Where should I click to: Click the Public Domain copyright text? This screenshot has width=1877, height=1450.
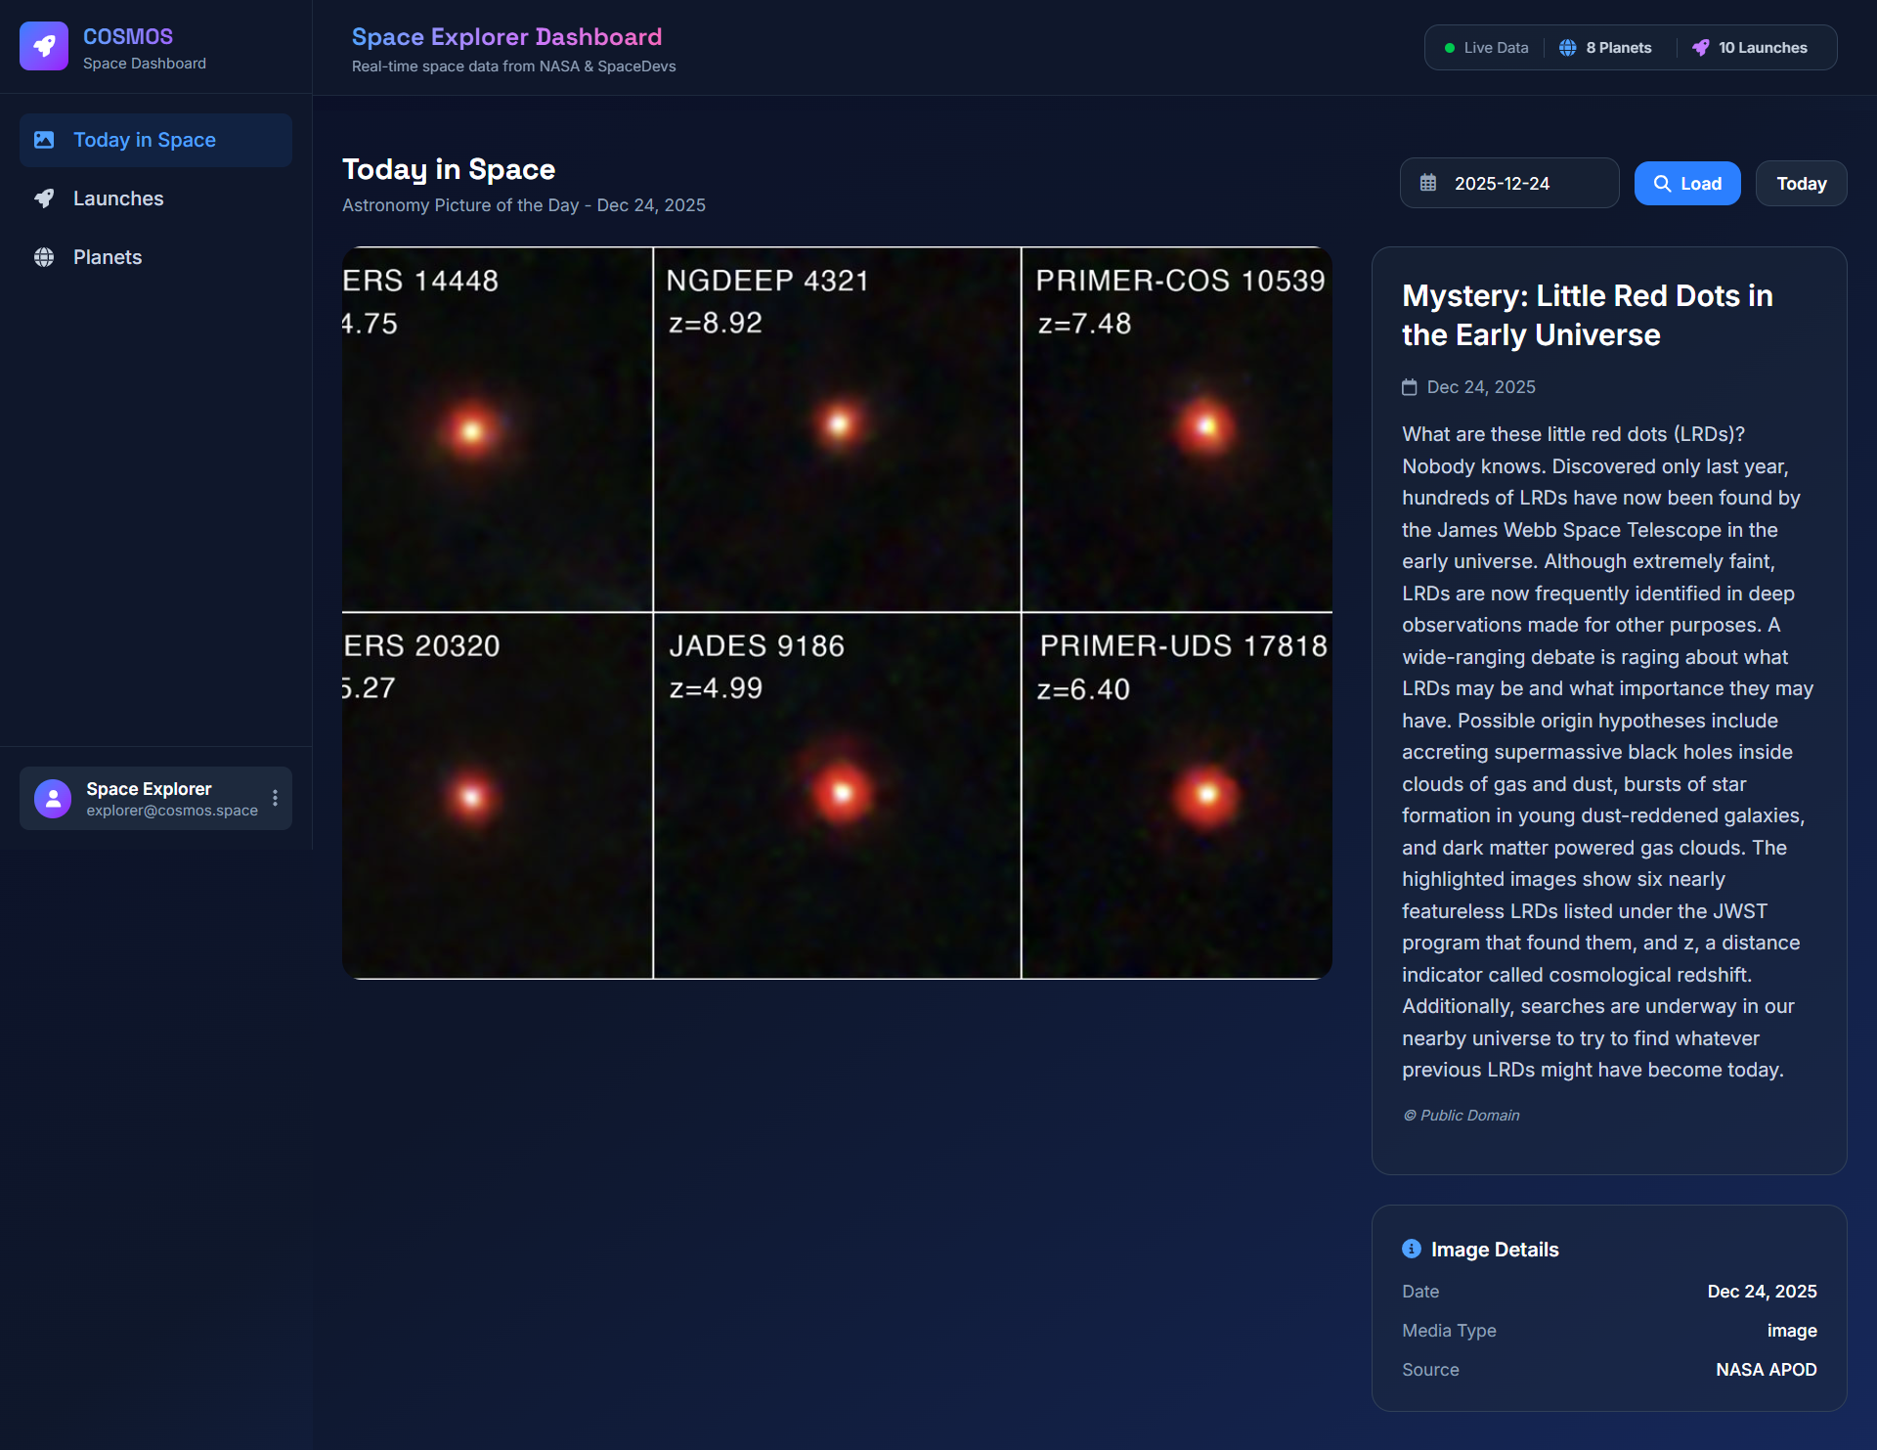click(x=1462, y=1116)
